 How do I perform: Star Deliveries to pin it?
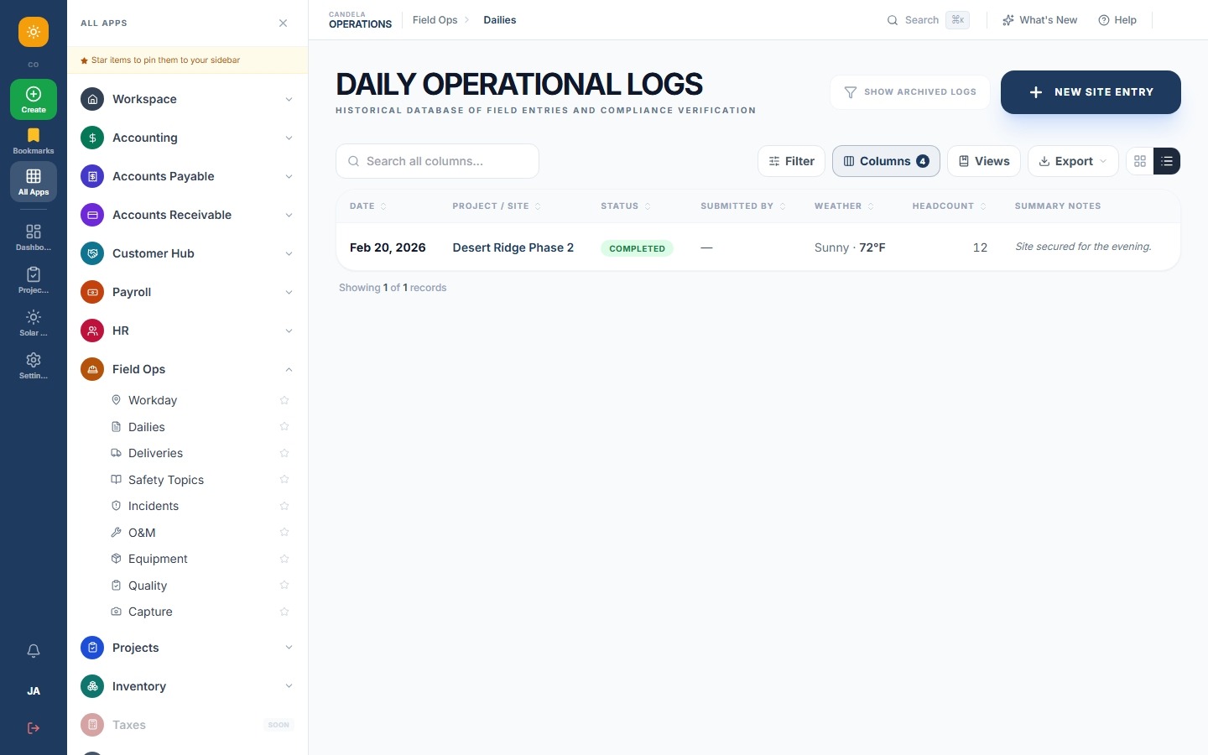click(284, 453)
